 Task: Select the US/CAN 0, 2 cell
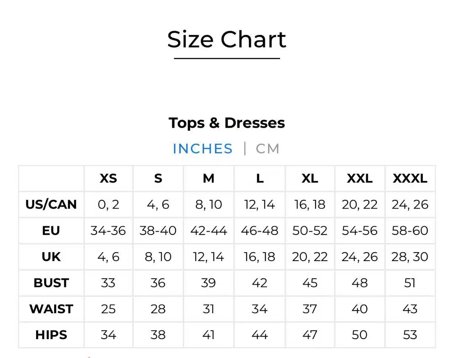[x=108, y=204]
